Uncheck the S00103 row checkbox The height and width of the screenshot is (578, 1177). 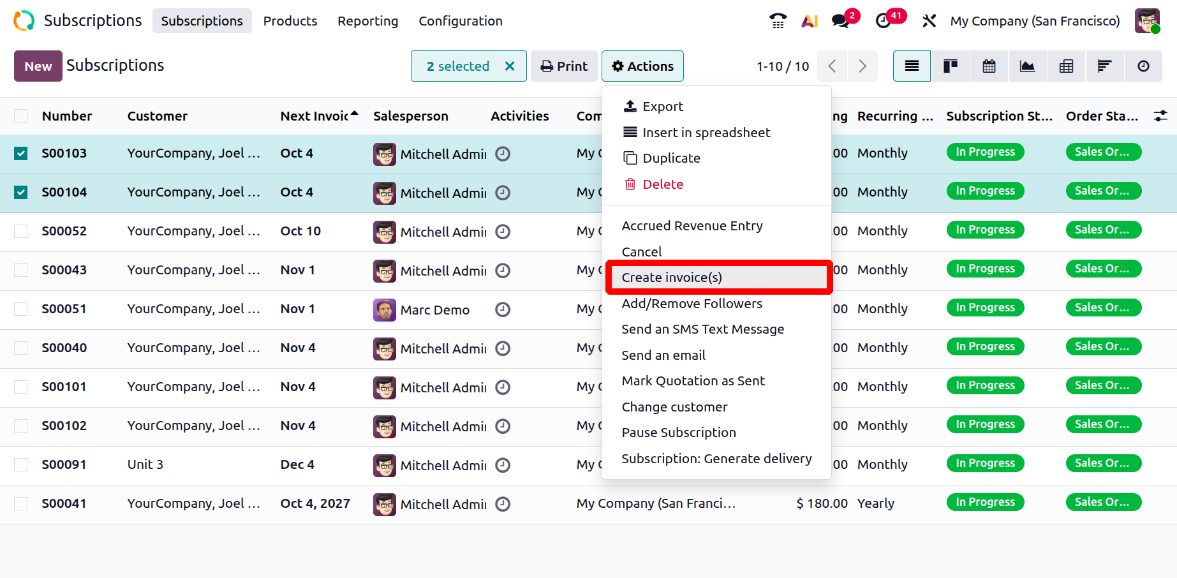pyautogui.click(x=21, y=154)
